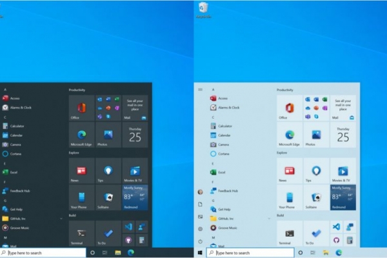The width and height of the screenshot is (387, 258).
Task: Open Solitaire tile in the dark Start menu
Action: 108,197
